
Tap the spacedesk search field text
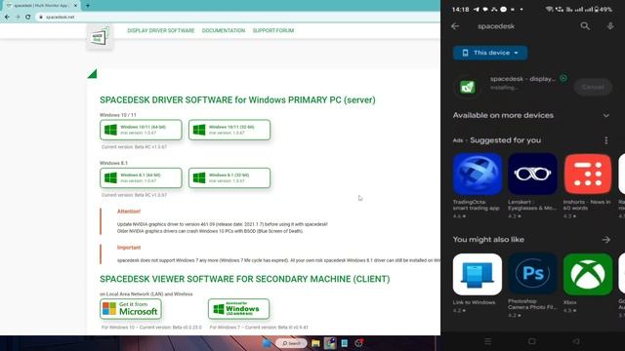coord(496,26)
